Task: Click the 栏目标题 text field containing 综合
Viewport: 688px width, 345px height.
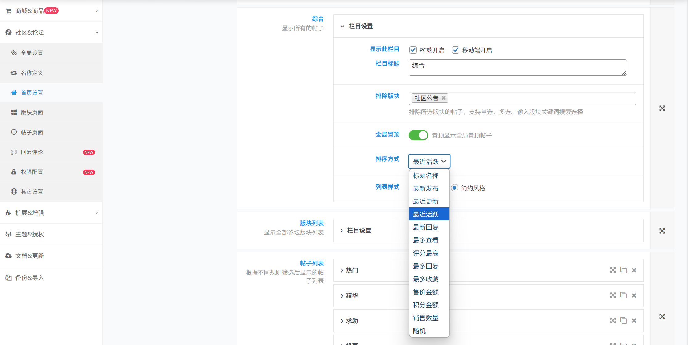Action: coord(517,67)
